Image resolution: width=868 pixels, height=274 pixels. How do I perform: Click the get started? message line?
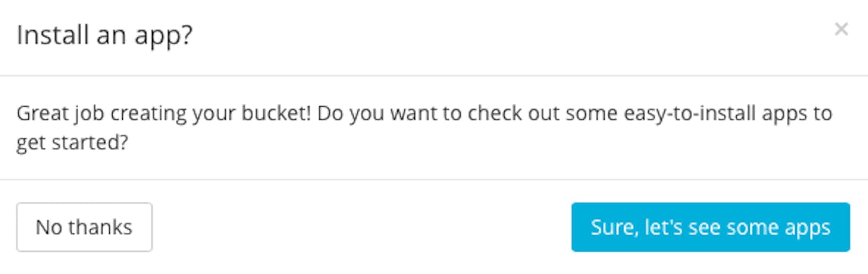[72, 143]
